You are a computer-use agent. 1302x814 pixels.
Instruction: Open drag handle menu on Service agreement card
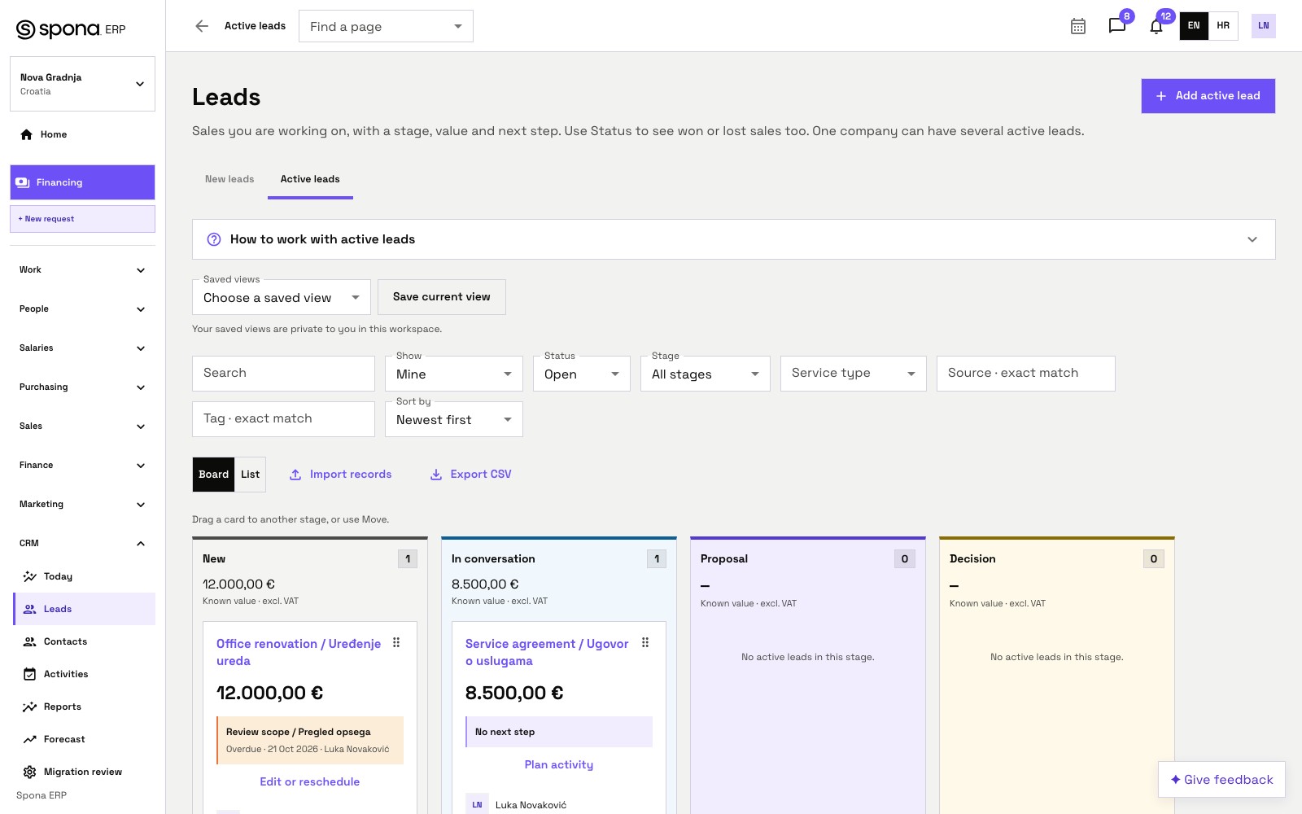click(645, 643)
